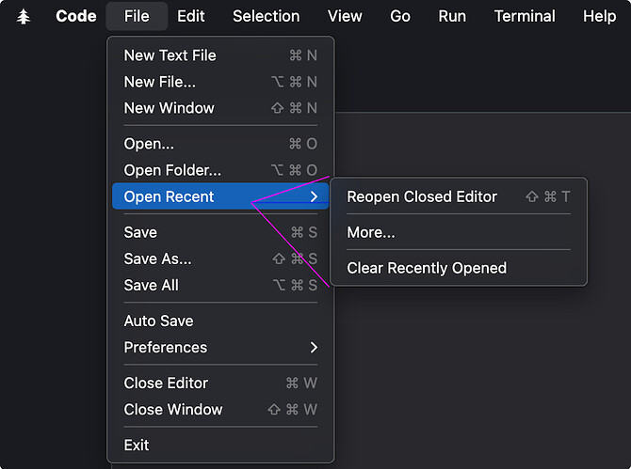Select Save All in File menu

click(220, 285)
